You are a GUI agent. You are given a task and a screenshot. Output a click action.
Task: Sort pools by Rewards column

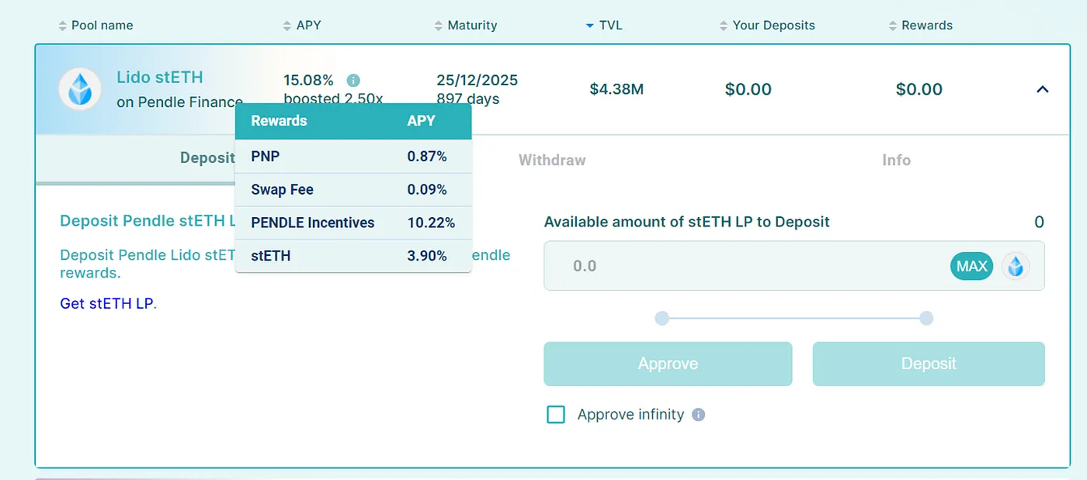click(x=926, y=26)
